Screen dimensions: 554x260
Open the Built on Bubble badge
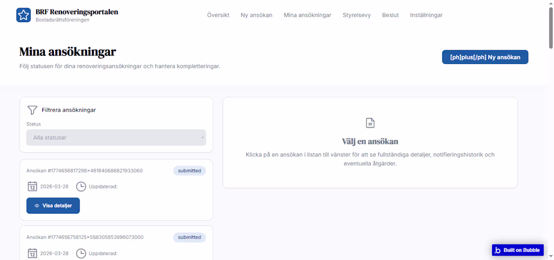(518, 250)
